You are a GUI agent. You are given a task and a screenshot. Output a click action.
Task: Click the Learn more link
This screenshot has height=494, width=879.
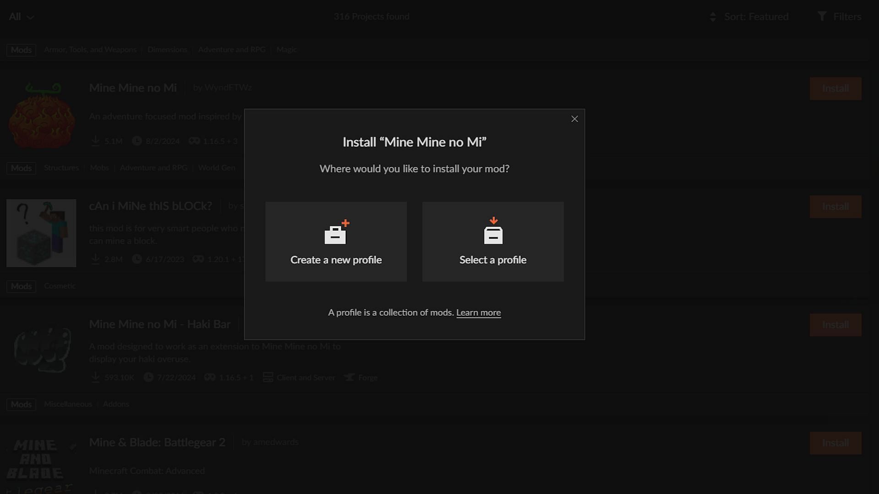click(x=479, y=312)
